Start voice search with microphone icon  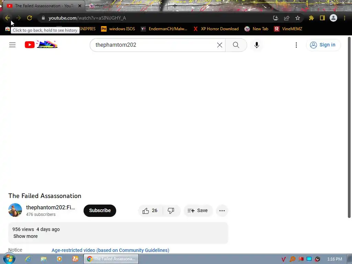click(x=256, y=45)
